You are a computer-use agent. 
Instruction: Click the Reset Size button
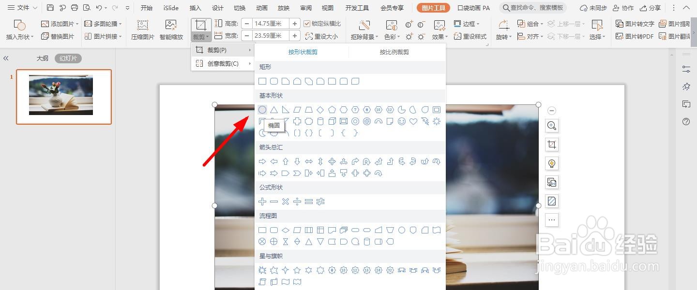321,36
